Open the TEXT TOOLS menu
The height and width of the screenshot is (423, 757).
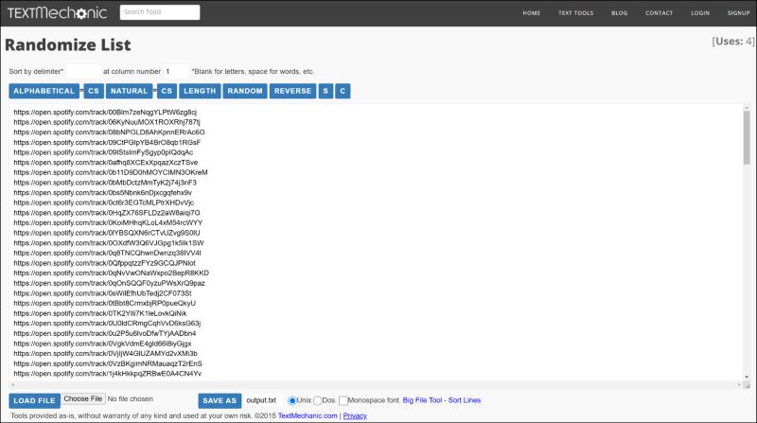(x=576, y=13)
